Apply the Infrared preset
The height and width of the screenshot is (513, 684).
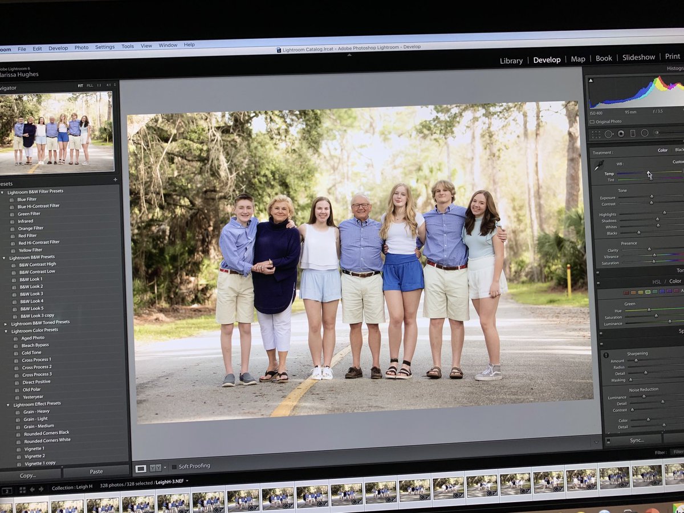tap(25, 221)
